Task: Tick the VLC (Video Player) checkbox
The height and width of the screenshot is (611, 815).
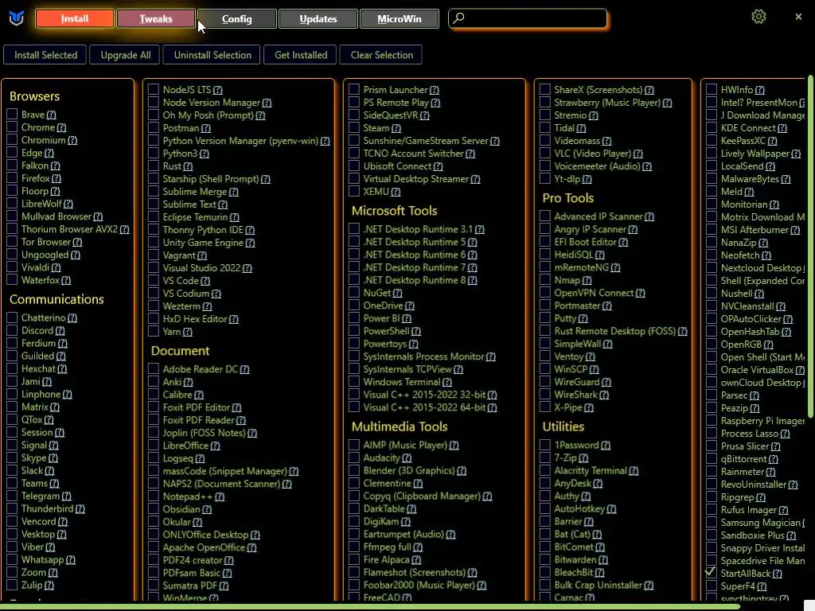Action: pyautogui.click(x=544, y=154)
